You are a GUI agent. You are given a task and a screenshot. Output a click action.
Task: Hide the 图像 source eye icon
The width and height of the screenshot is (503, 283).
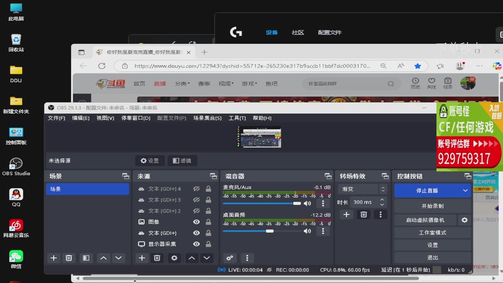(x=196, y=222)
